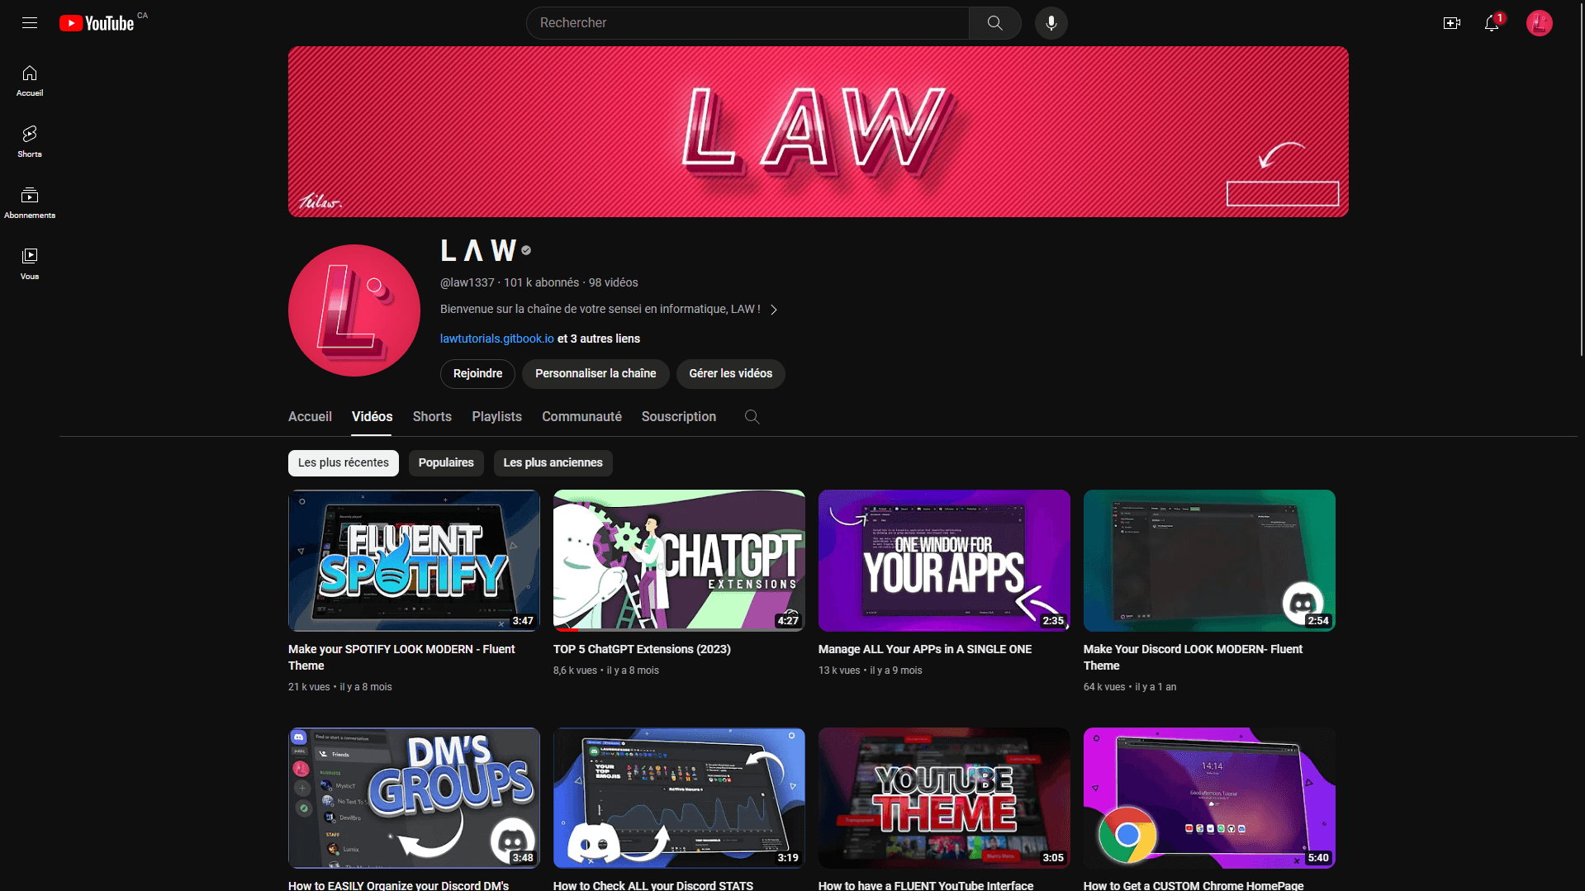The image size is (1585, 891).
Task: Click Personnaliser la chaîne button
Action: 596,374
